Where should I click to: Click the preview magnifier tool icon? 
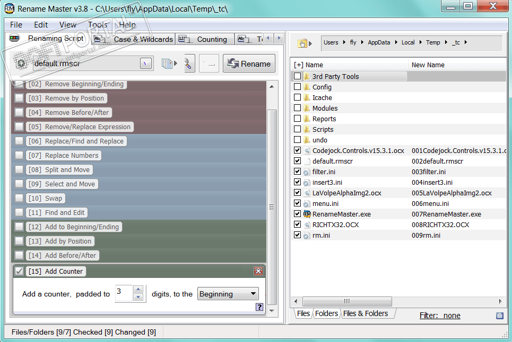pos(189,64)
